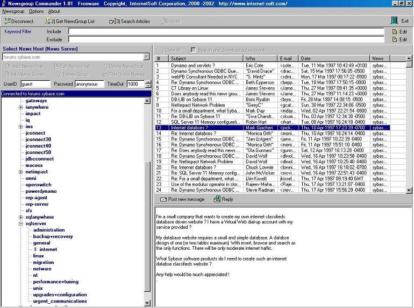Click the Disconnect toolbar icon
The height and width of the screenshot is (308, 414).
[8, 21]
